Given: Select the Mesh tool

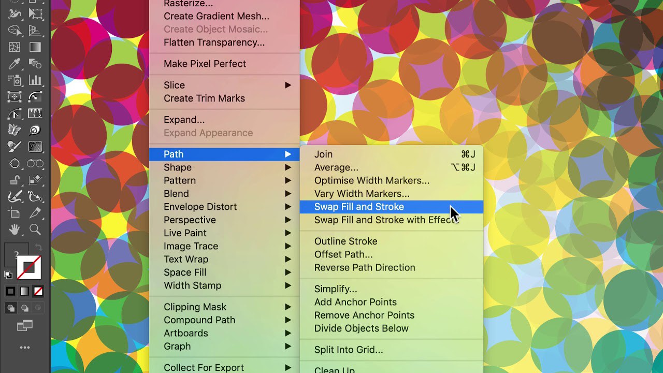Looking at the screenshot, I should coord(15,47).
